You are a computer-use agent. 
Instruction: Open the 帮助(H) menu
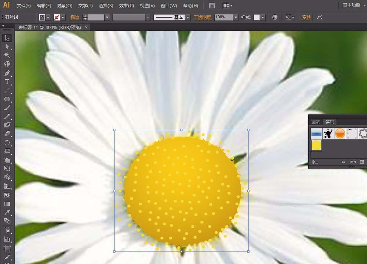pos(190,6)
